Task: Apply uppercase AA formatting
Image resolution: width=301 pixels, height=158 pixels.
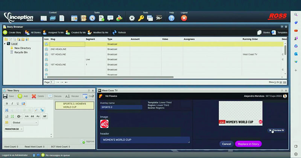Action: (x=27, y=116)
